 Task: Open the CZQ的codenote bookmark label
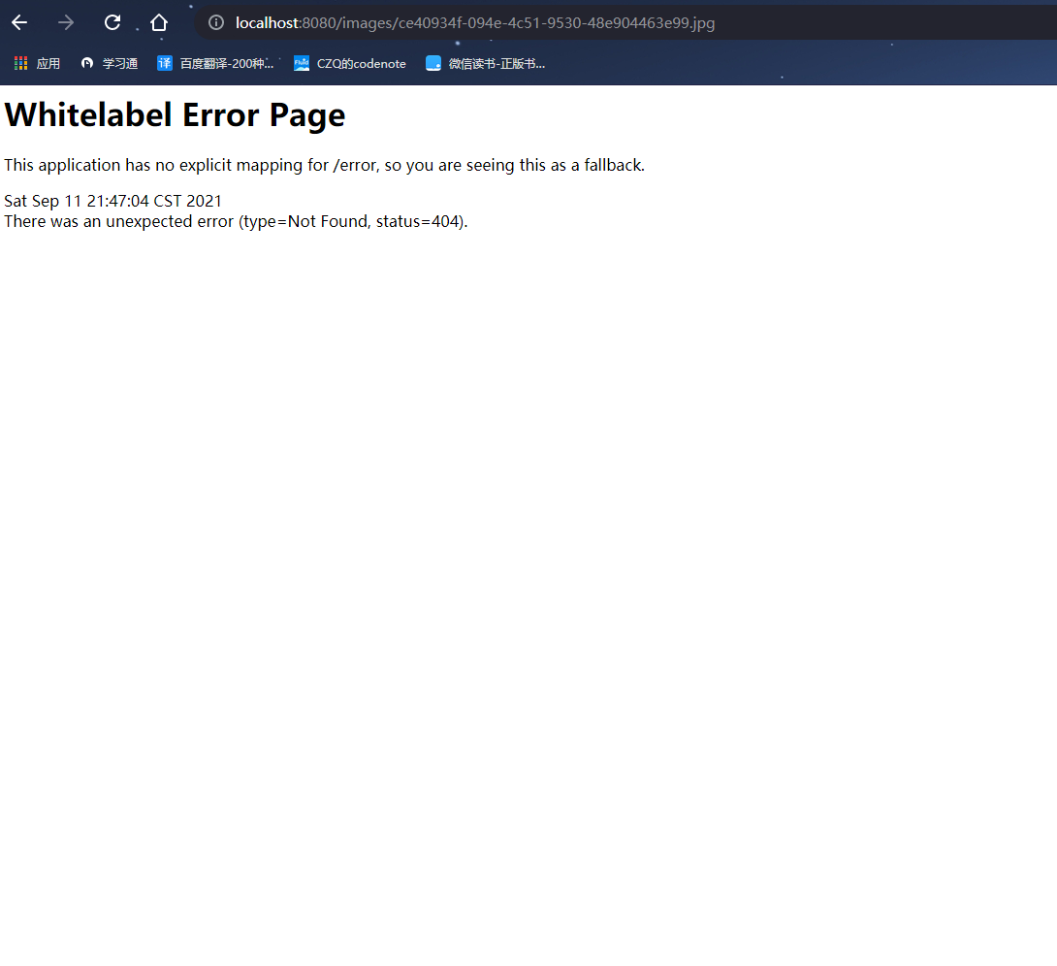(361, 63)
